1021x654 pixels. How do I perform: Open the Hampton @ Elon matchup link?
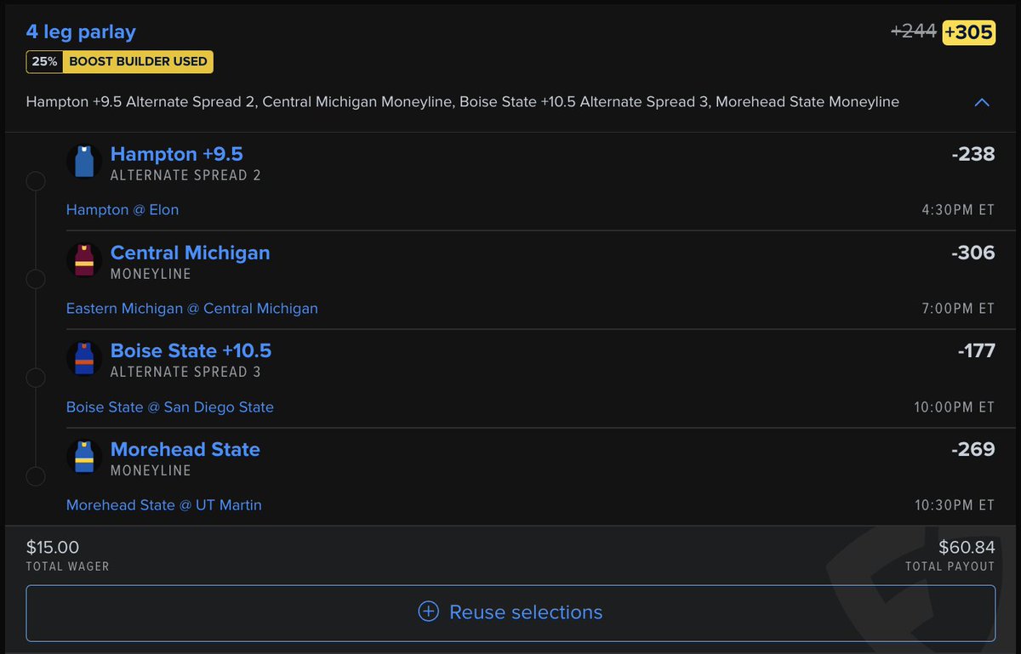[x=123, y=210]
